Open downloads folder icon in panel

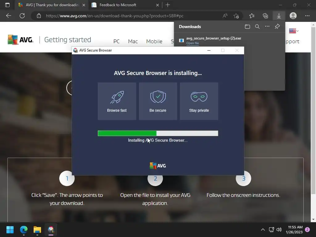(x=247, y=27)
